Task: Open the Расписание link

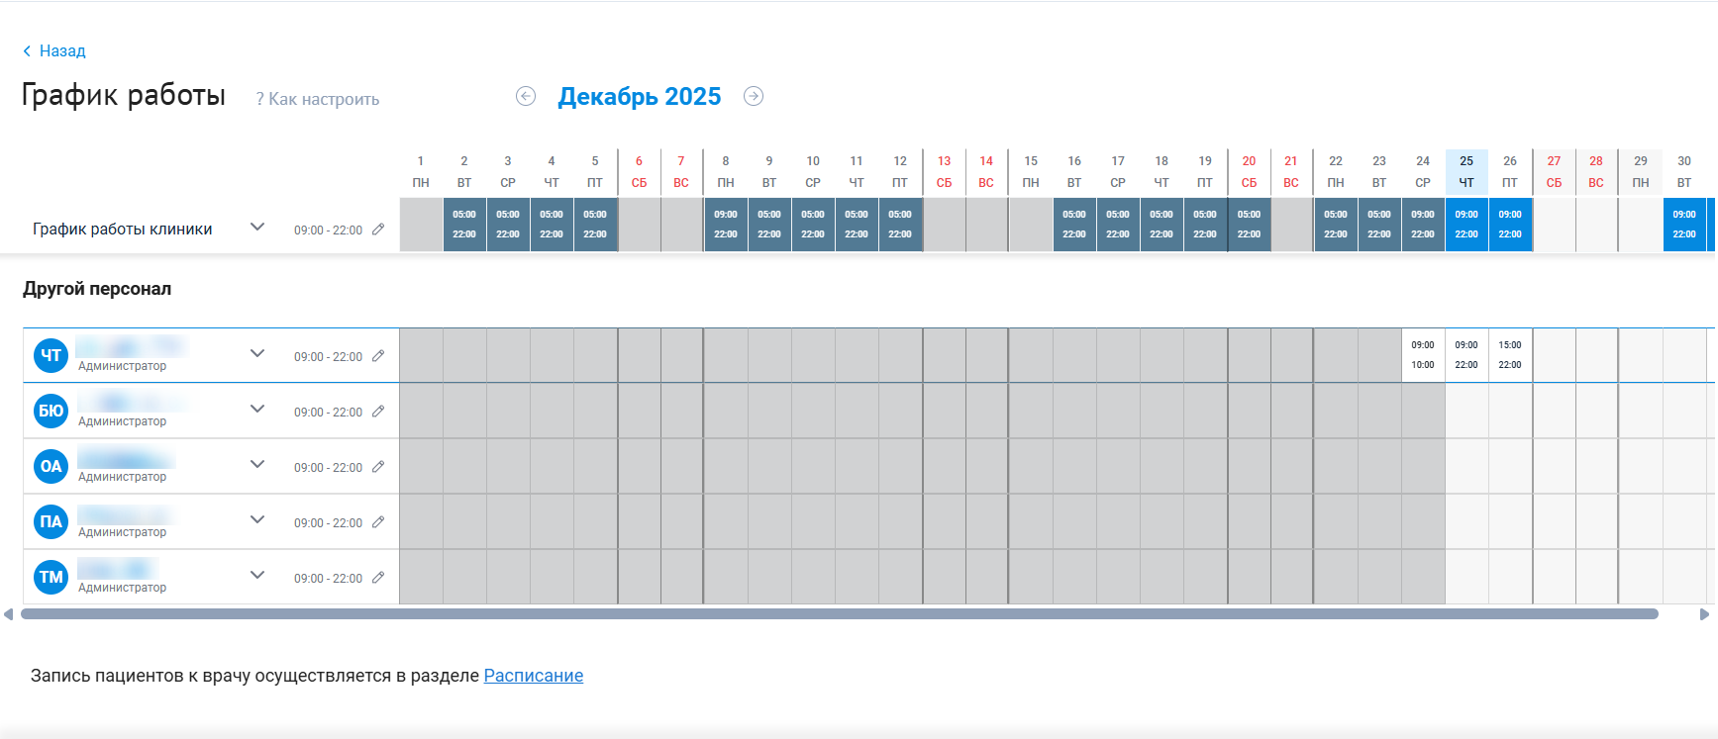Action: pyautogui.click(x=533, y=676)
